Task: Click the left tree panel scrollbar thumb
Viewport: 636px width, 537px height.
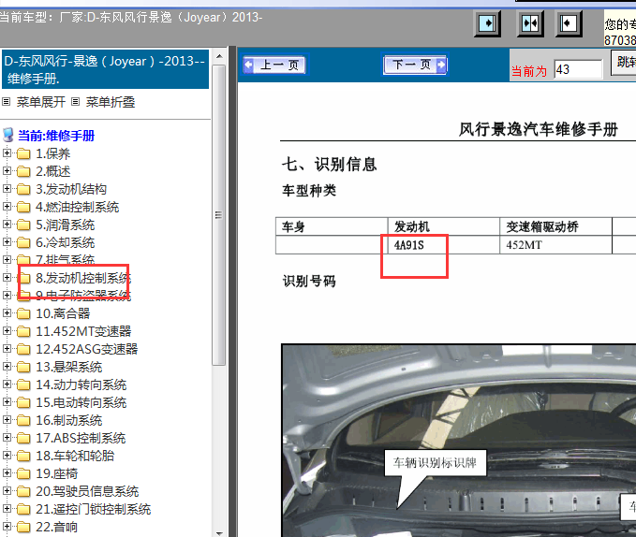Action: (219, 215)
